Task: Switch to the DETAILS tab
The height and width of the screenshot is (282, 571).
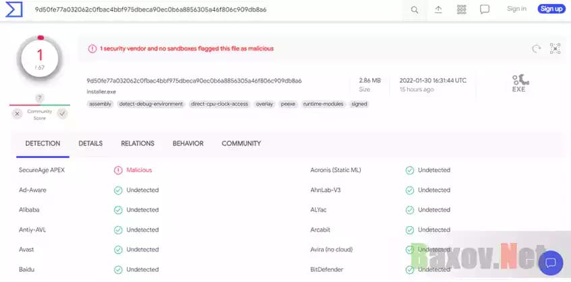Action: pyautogui.click(x=90, y=143)
